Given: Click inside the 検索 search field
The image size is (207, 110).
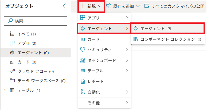Looking at the screenshot, I should [x=36, y=21].
